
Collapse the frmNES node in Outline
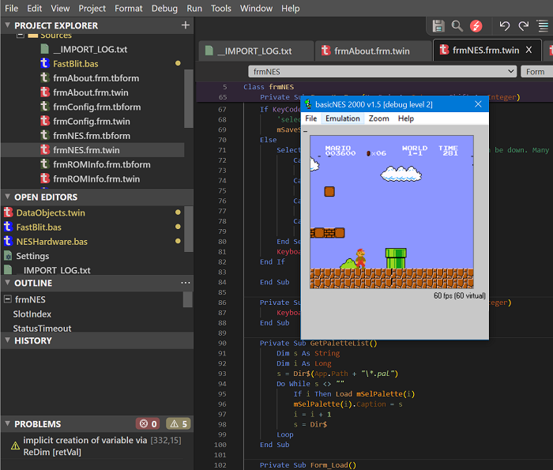pyautogui.click(x=7, y=299)
